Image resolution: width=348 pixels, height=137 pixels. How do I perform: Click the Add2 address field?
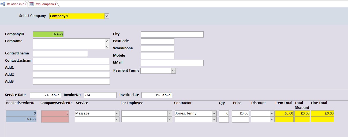(71, 75)
